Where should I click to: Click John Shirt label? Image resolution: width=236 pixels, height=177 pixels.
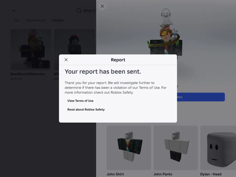point(115,174)
